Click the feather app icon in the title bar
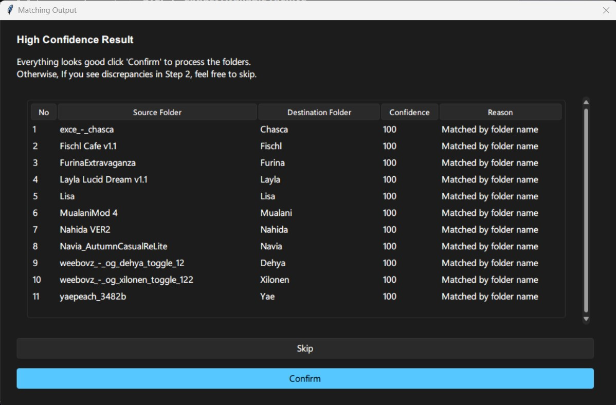The width and height of the screenshot is (616, 405). pos(9,10)
